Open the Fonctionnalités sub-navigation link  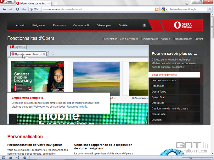point(149,39)
